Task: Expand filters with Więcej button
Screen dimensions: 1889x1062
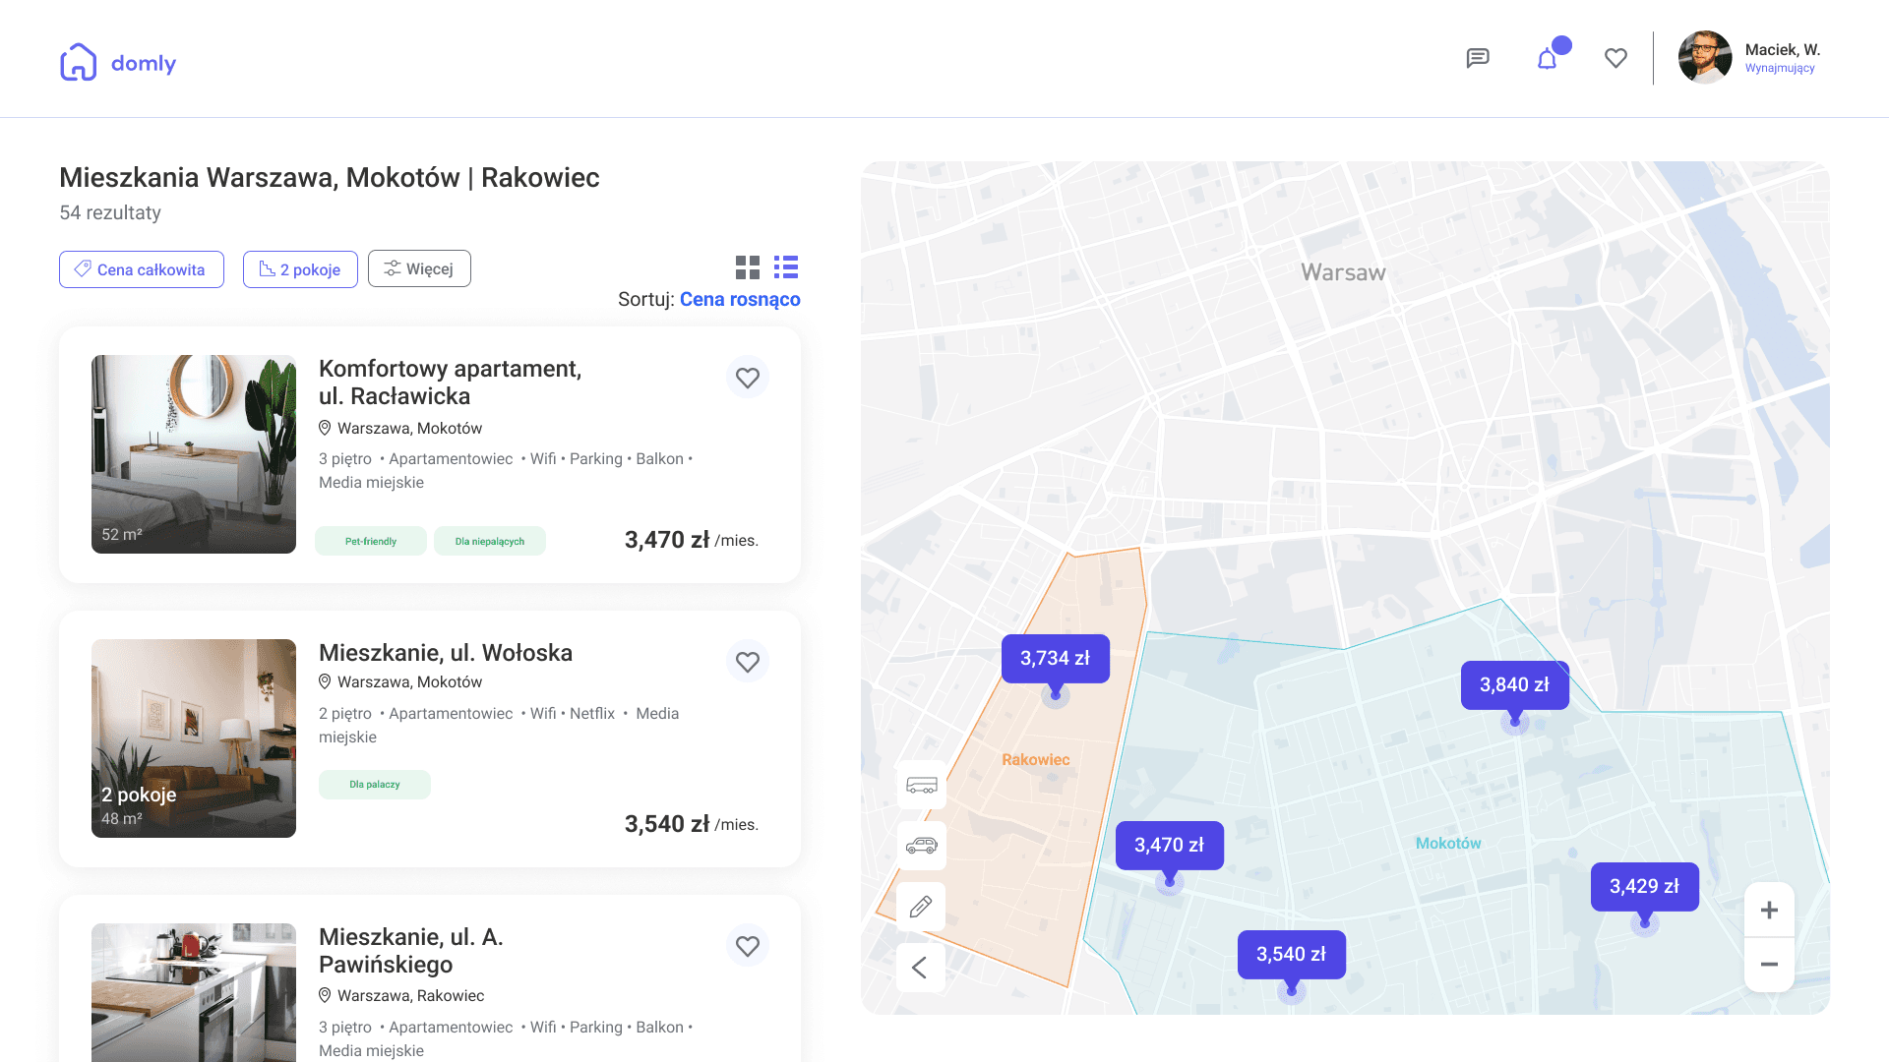Action: [418, 268]
